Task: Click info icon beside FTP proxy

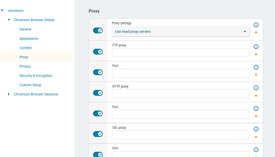Action: [256, 47]
